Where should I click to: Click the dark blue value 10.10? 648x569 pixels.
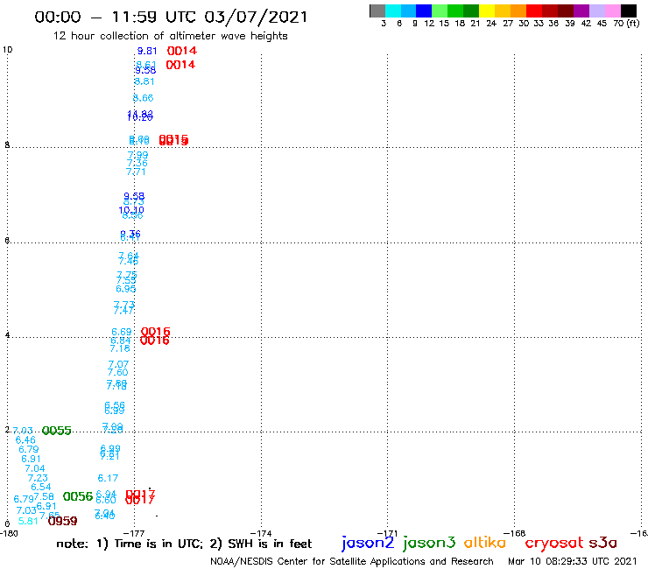pos(131,210)
